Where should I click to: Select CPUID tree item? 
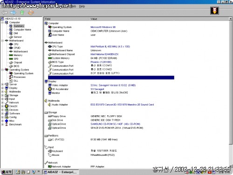pyautogui.click(x=17, y=48)
